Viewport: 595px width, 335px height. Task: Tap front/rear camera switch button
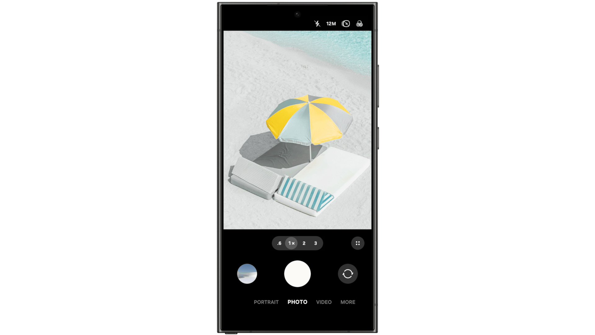click(348, 274)
